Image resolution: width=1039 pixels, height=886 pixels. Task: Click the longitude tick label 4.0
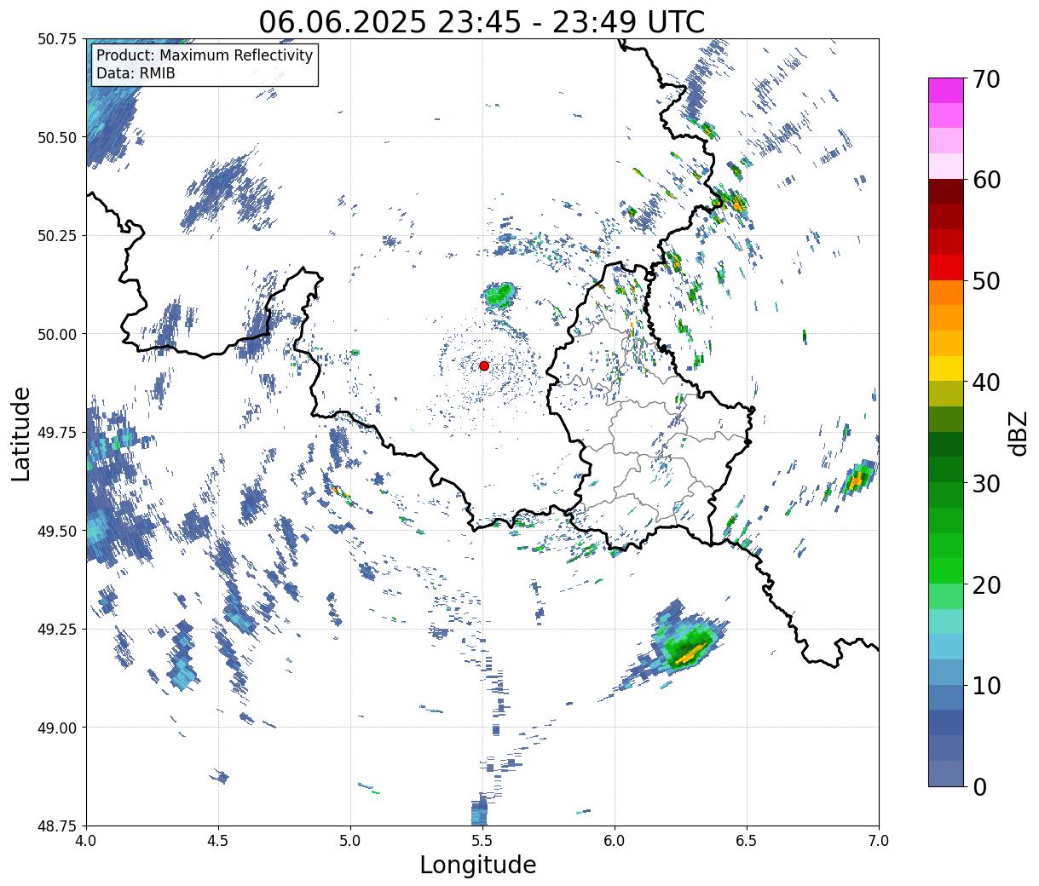coord(86,840)
